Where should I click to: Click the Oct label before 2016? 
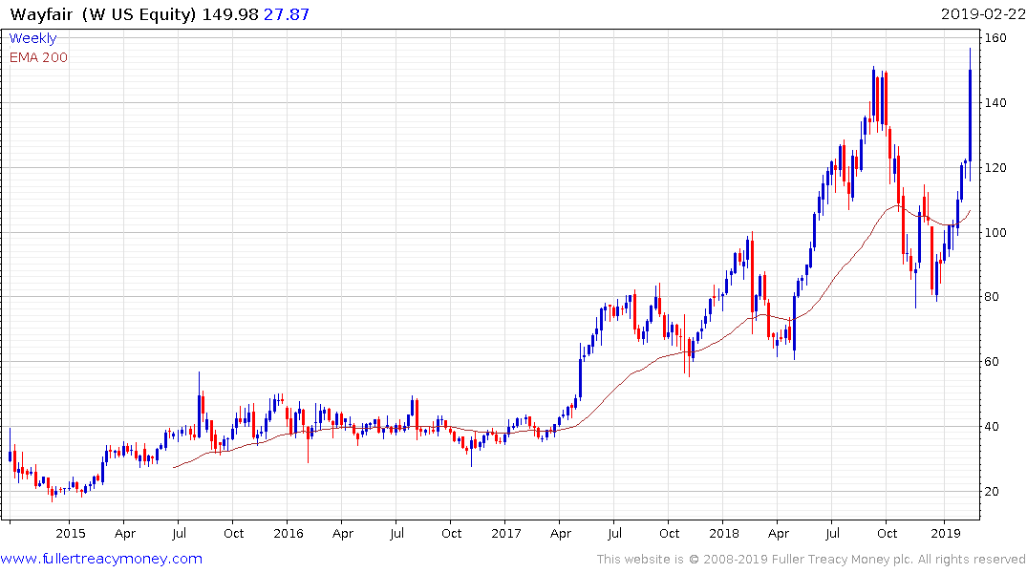[x=233, y=533]
